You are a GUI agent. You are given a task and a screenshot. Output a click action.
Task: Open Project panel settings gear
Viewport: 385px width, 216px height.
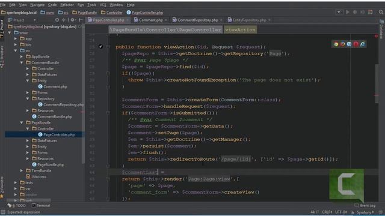click(x=73, y=20)
